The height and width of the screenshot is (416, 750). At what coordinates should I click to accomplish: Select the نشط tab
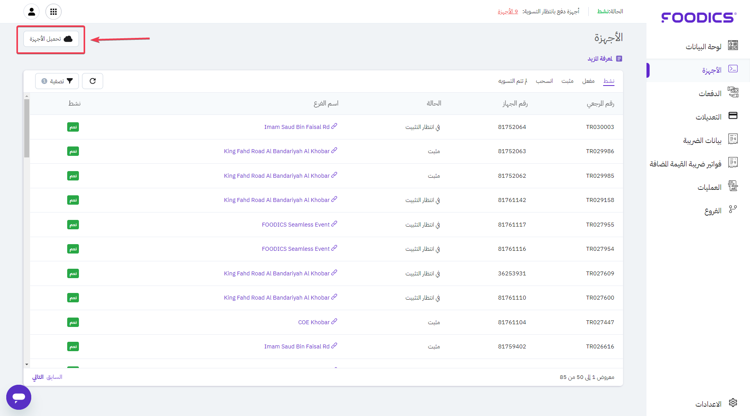tap(609, 81)
